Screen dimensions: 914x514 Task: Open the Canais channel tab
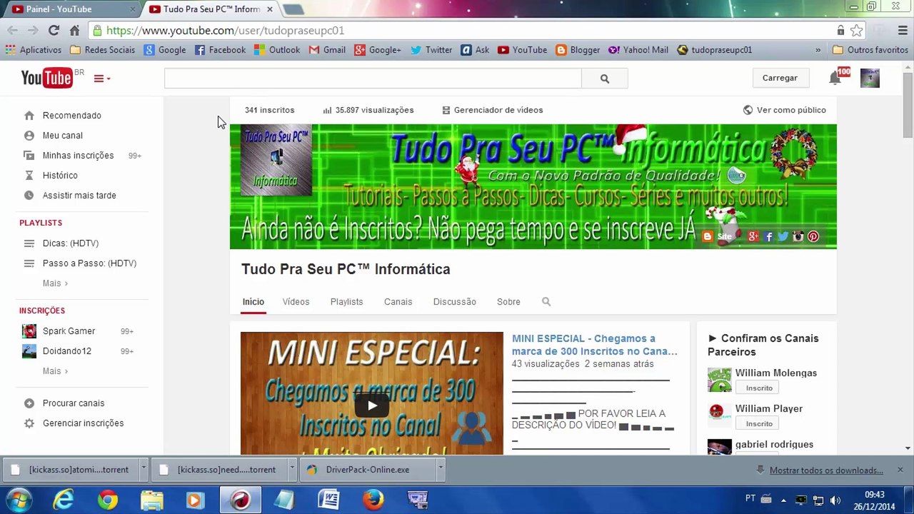click(398, 302)
